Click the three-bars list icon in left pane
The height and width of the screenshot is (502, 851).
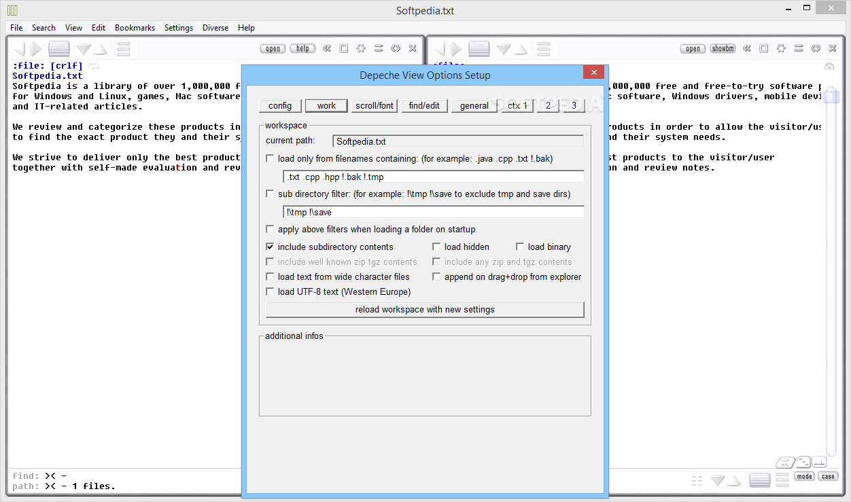[x=124, y=49]
